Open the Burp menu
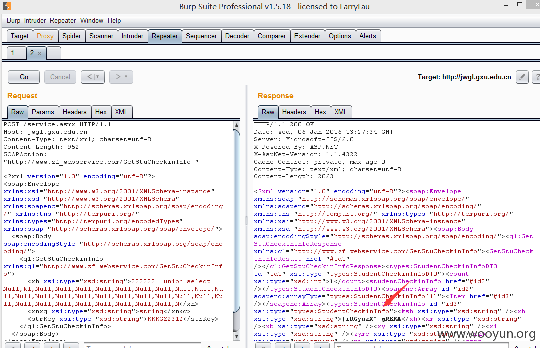The height and width of the screenshot is (348, 540). point(13,20)
